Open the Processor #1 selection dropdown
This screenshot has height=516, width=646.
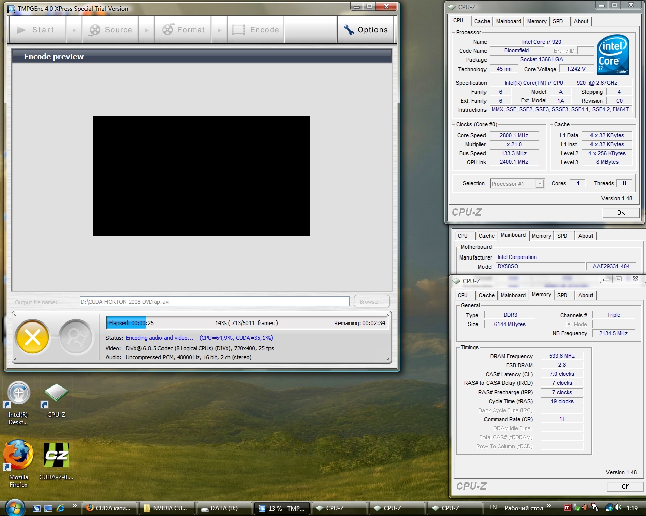coord(517,184)
